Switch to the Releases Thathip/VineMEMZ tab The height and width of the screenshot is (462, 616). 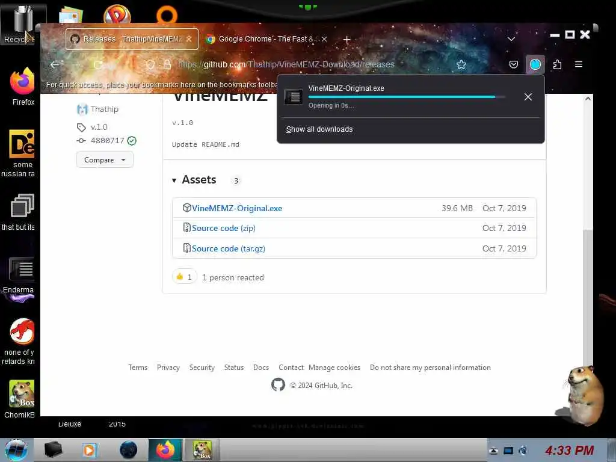click(x=132, y=39)
